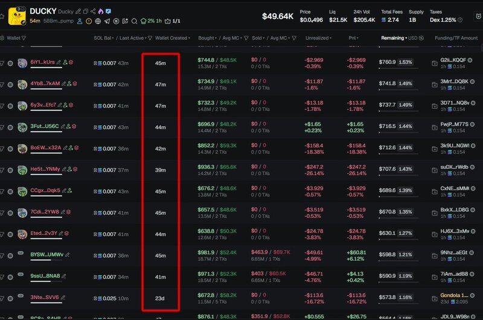The image size is (483, 320).
Task: Click the 5BBm...pump contract address
Action: coord(60,21)
